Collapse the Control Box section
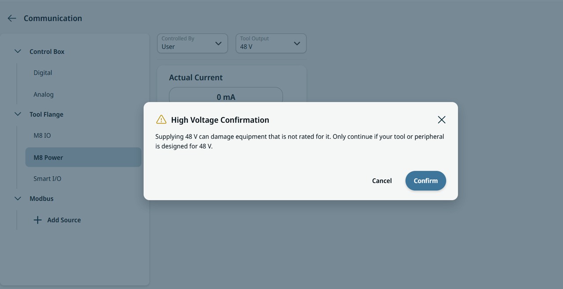 (x=18, y=51)
